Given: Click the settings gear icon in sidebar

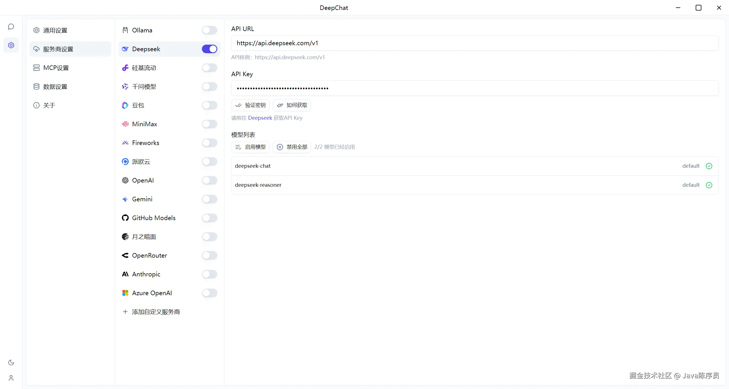Looking at the screenshot, I should click(11, 45).
